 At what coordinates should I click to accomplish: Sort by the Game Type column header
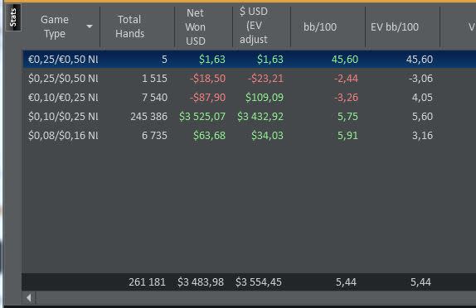[55, 26]
